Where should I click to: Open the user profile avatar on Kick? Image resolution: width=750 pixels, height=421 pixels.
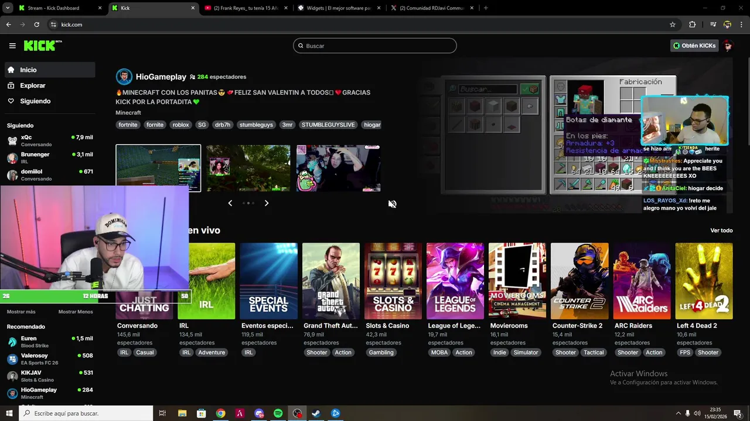pos(728,46)
